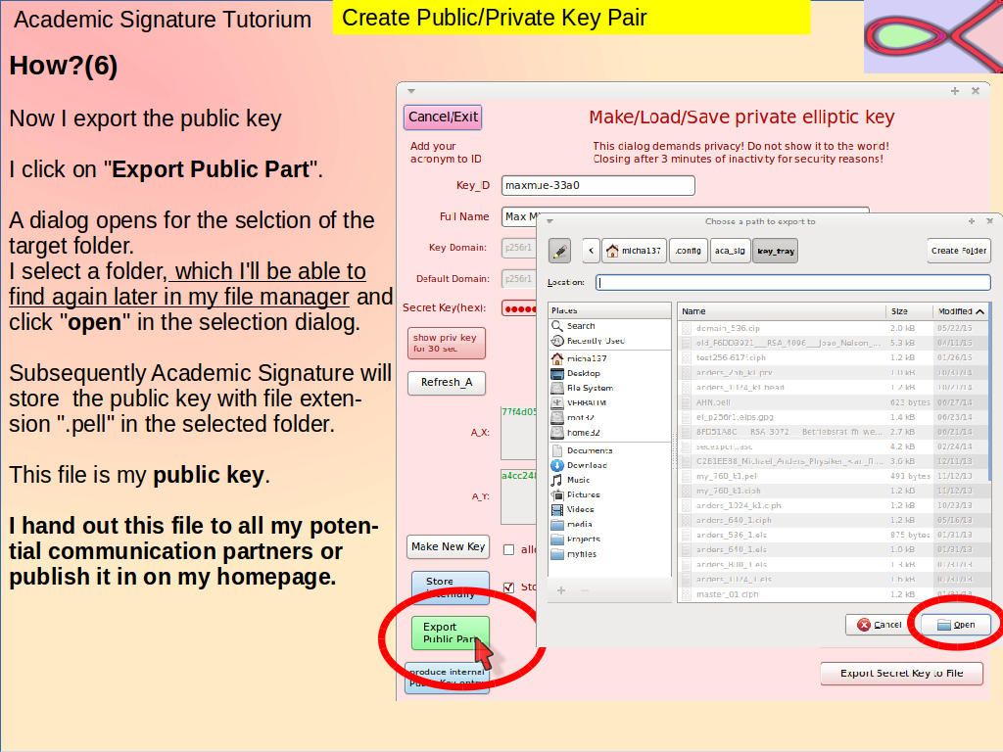Click the plus add-bookmark button under Places
The height and width of the screenshot is (752, 1003).
[561, 590]
